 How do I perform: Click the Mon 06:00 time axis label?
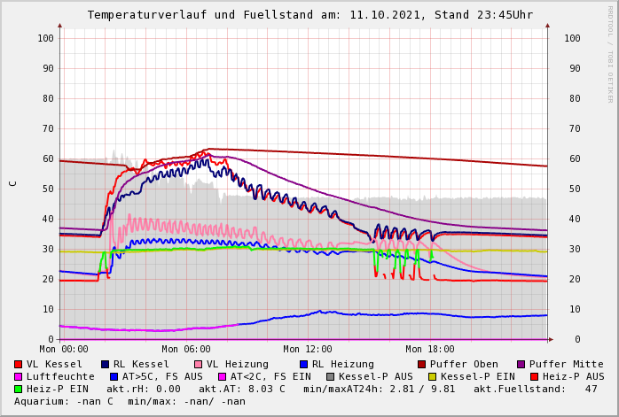(185, 350)
